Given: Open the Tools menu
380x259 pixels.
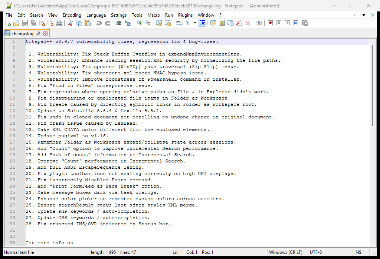Looking at the screenshot, I should click(137, 15).
